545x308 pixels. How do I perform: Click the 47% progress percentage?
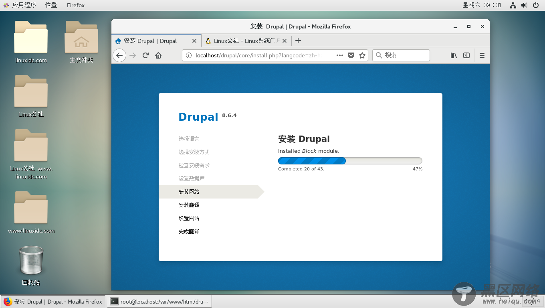(418, 169)
